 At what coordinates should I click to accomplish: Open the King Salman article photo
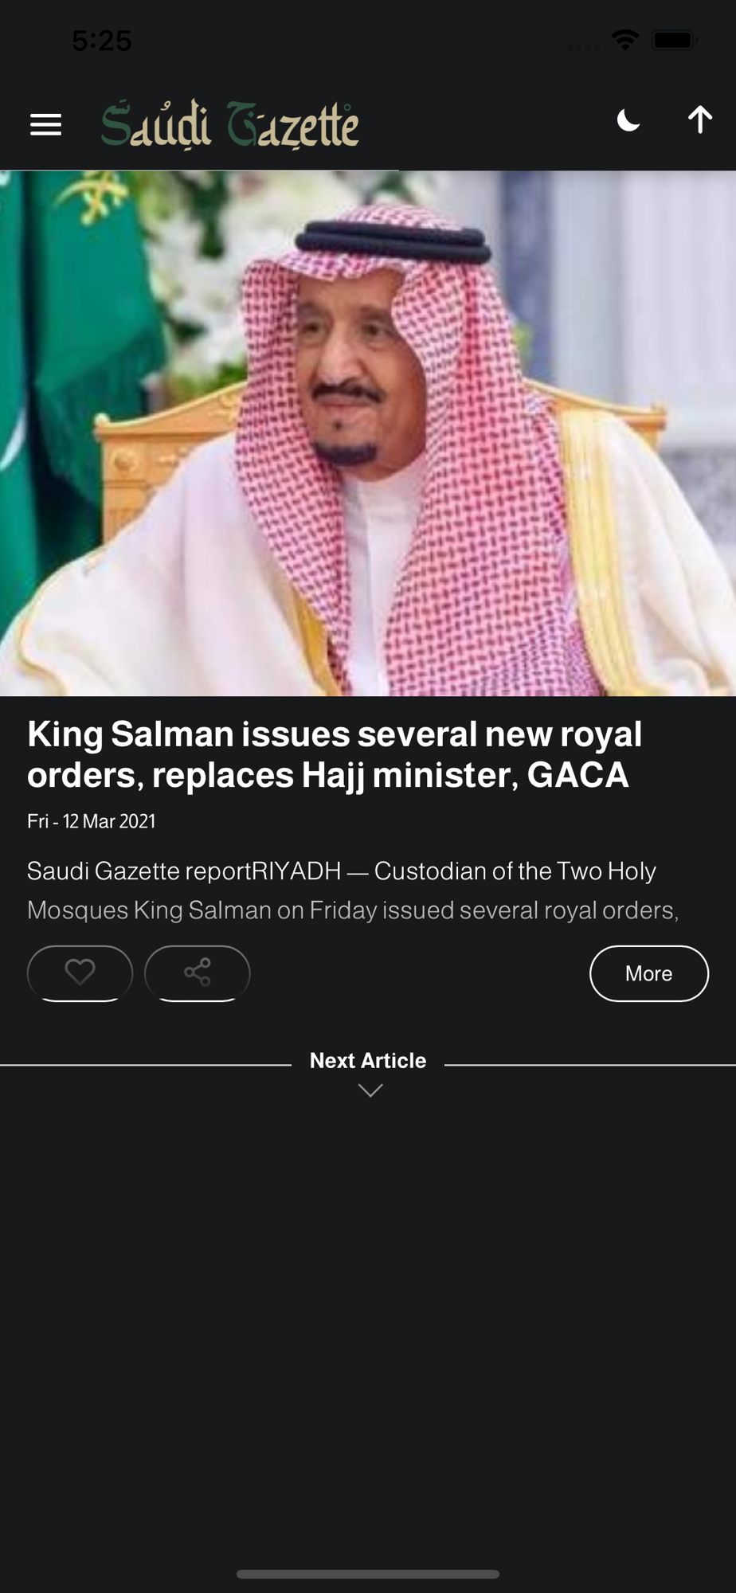click(x=368, y=433)
